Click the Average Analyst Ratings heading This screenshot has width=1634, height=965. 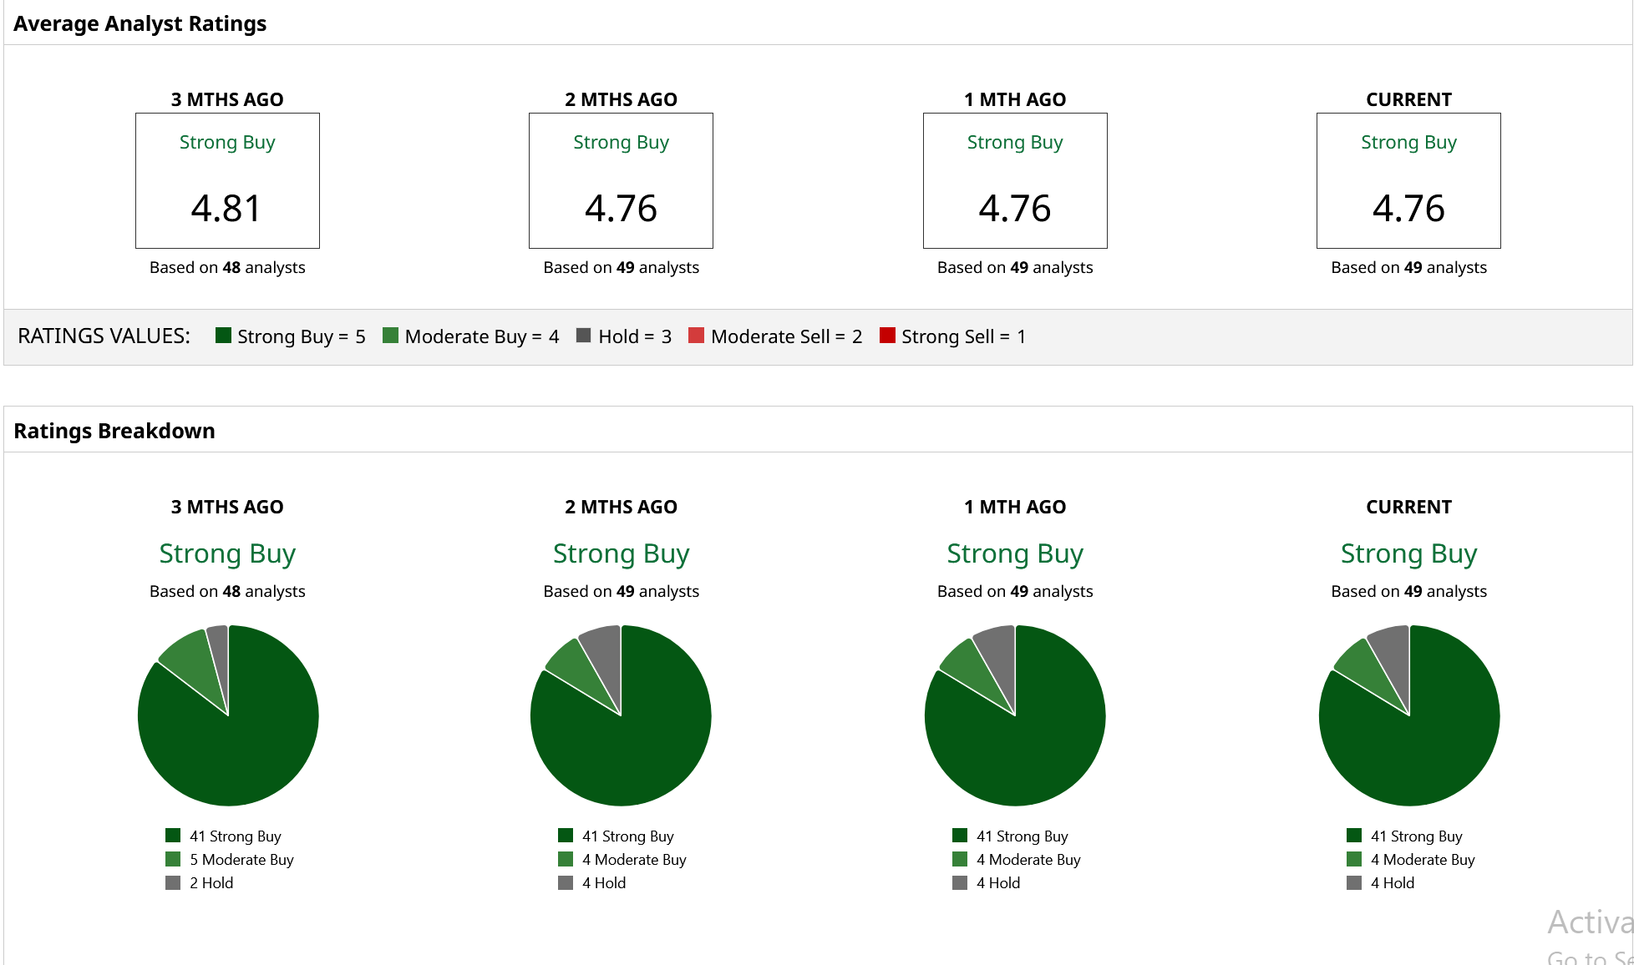pos(140,23)
